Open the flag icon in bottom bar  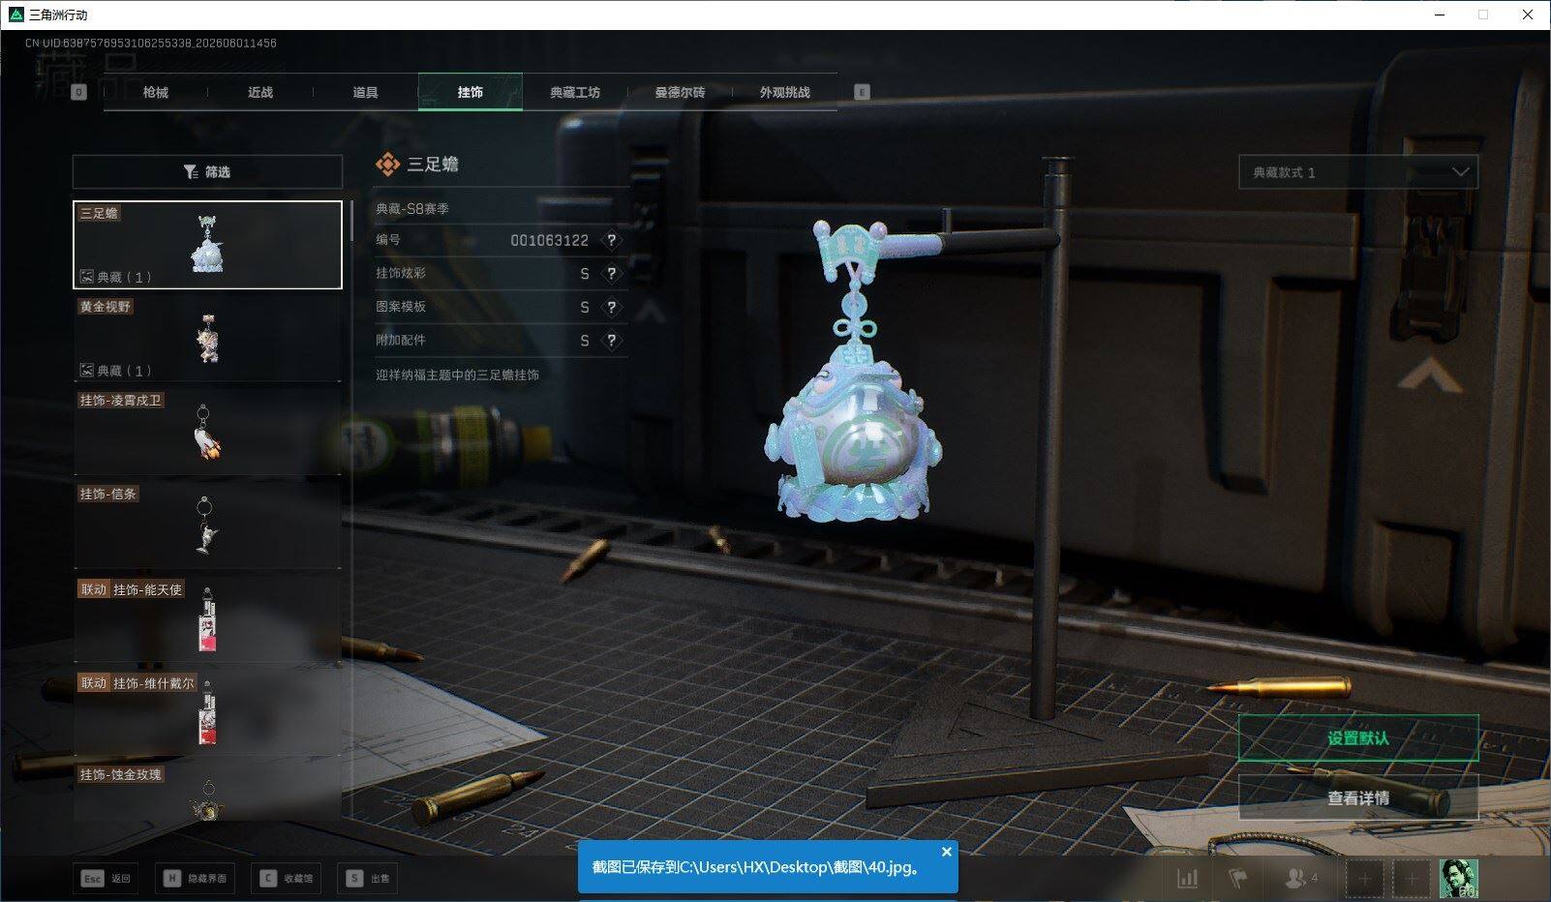1238,879
